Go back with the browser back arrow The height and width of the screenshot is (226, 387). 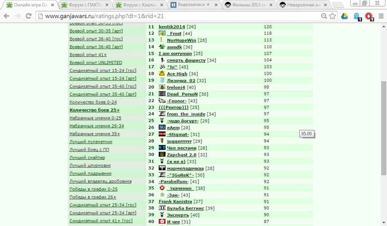[7, 16]
